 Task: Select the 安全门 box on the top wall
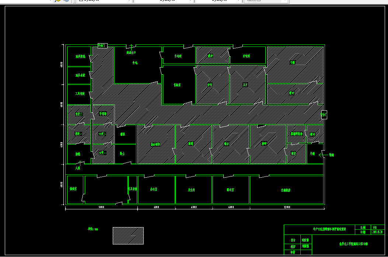coord(102,46)
